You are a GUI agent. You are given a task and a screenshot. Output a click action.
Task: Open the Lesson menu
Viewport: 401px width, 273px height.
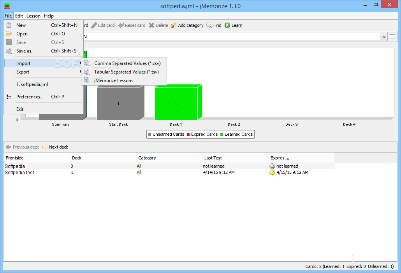(x=33, y=16)
